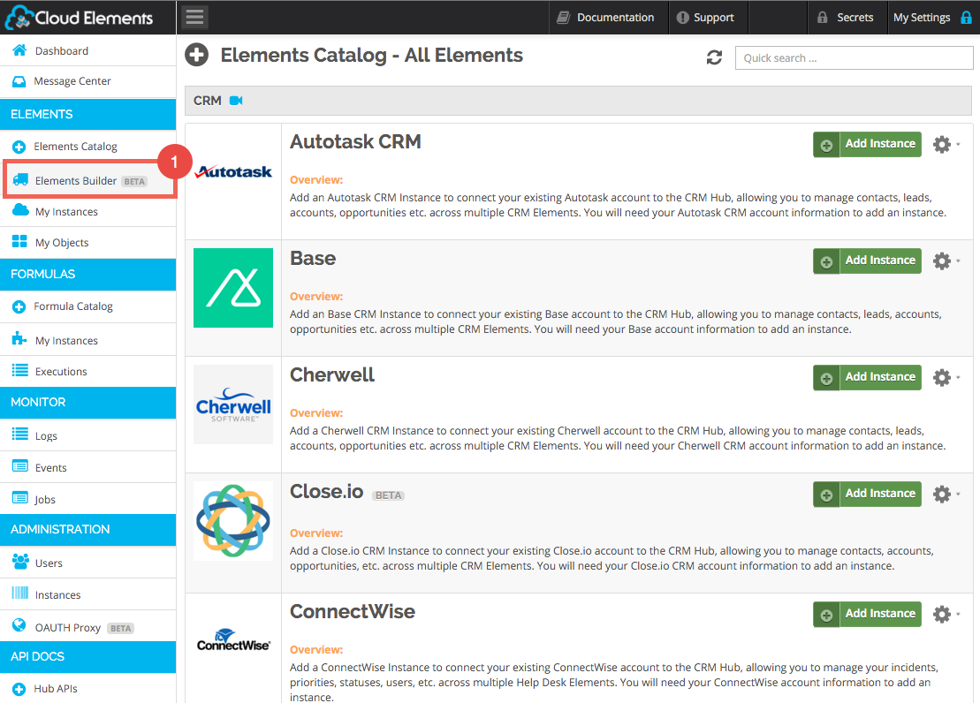
Task: Open Executions in the sidebar
Action: click(88, 371)
